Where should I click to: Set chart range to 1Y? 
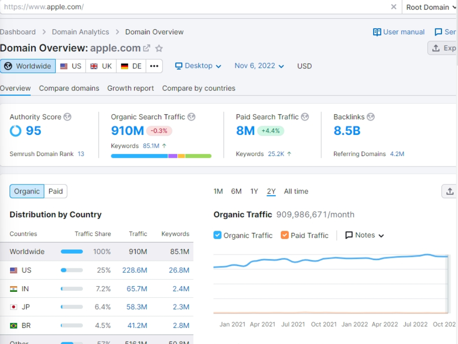[x=254, y=191]
